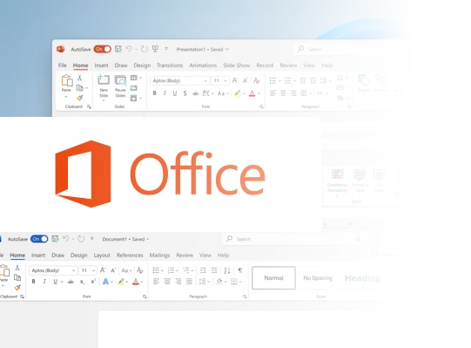Click Text Effects blue A icon in Word
Screen dimensions: 471x348
click(105, 282)
